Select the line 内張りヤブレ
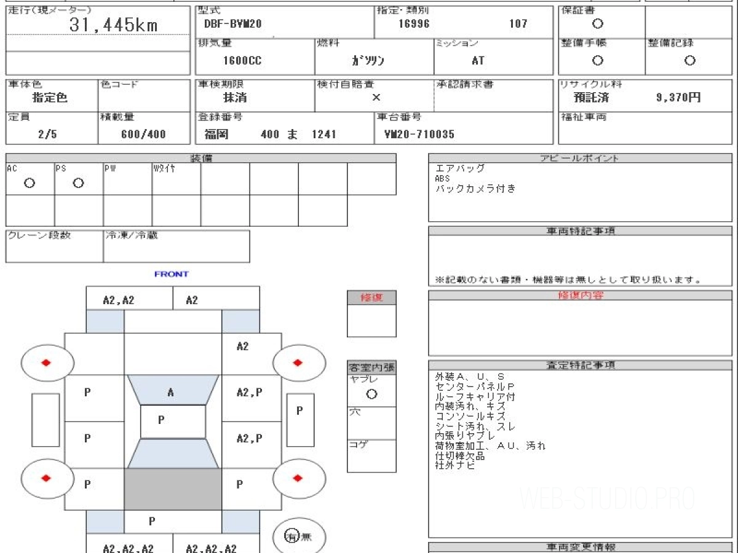The image size is (738, 553). 465,436
